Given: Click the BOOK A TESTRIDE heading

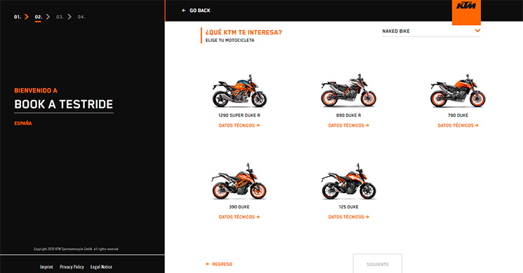Looking at the screenshot, I should [x=64, y=104].
